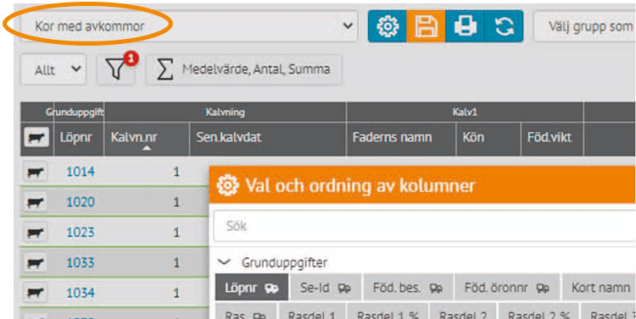
Task: Toggle the Föd. bes. column chip
Action: pos(408,288)
